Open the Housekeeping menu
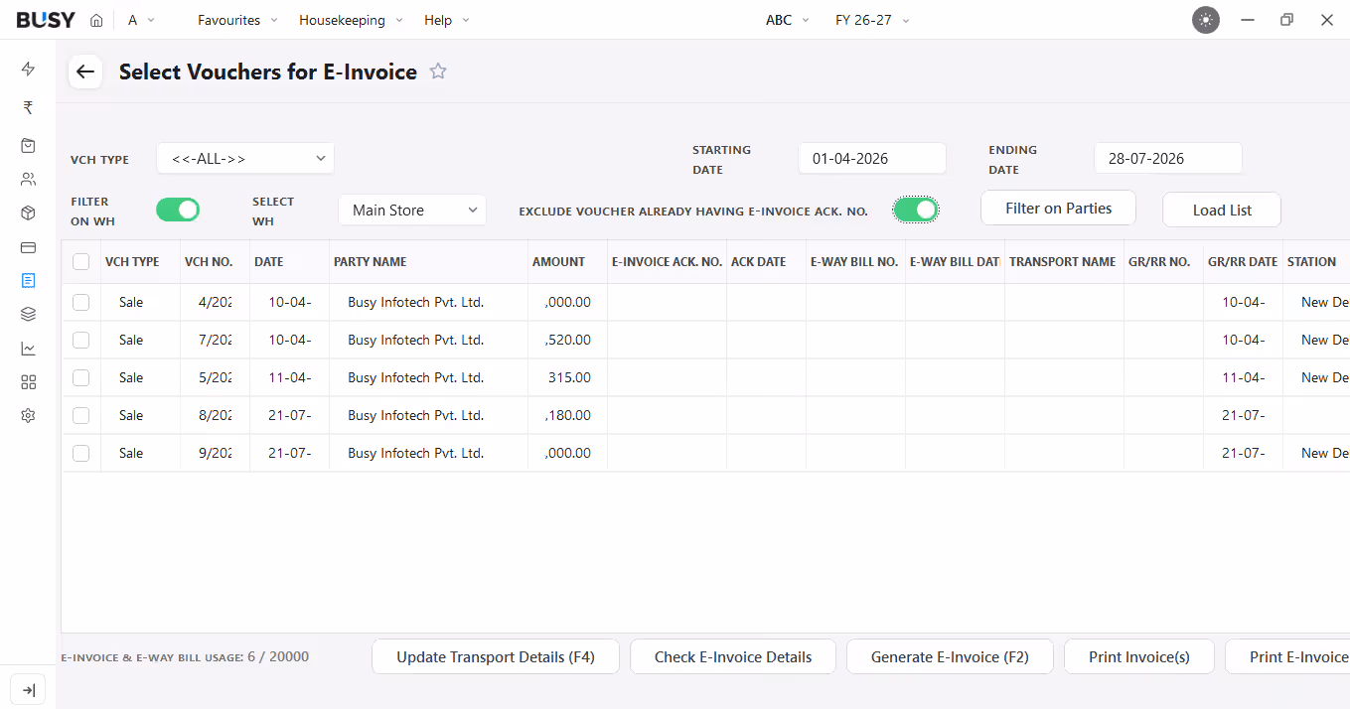The width and height of the screenshot is (1350, 709). (351, 20)
